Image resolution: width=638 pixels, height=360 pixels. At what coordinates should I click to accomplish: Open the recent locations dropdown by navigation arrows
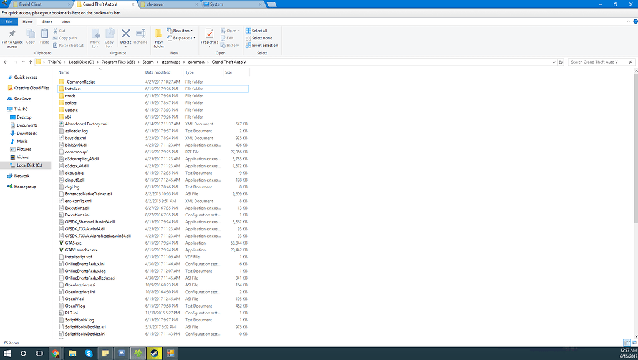click(23, 62)
